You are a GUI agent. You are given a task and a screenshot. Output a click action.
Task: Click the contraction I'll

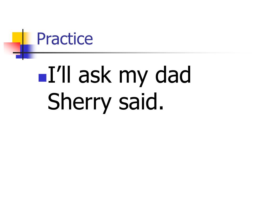coord(59,75)
